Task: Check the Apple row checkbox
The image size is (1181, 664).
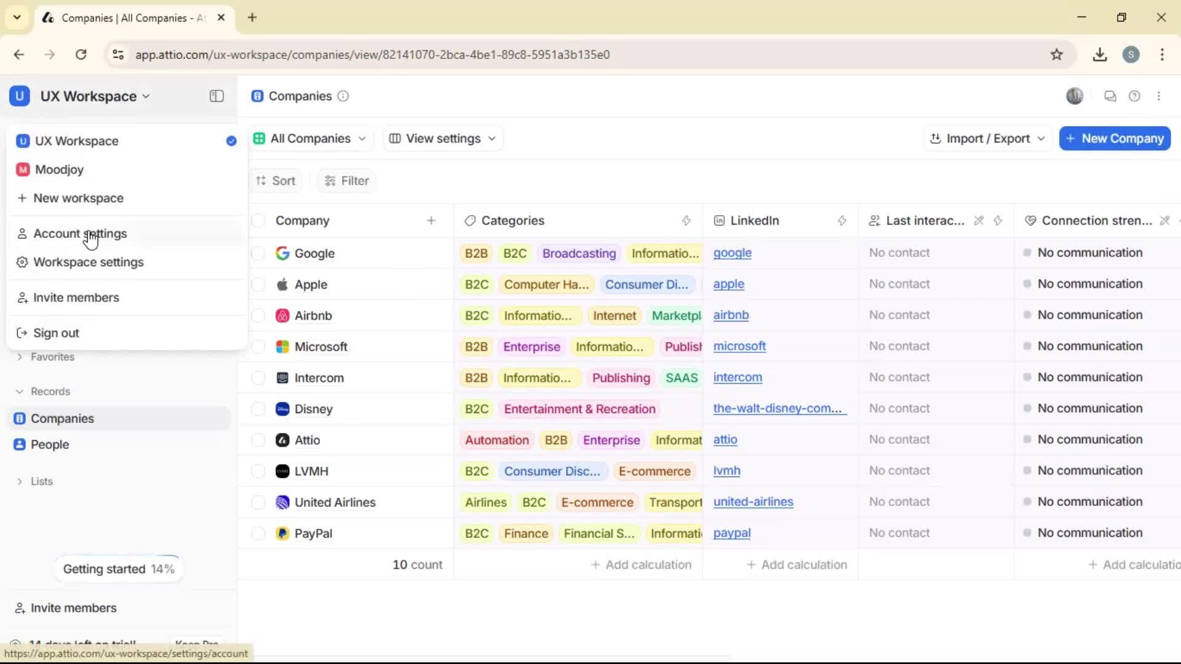Action: click(258, 285)
